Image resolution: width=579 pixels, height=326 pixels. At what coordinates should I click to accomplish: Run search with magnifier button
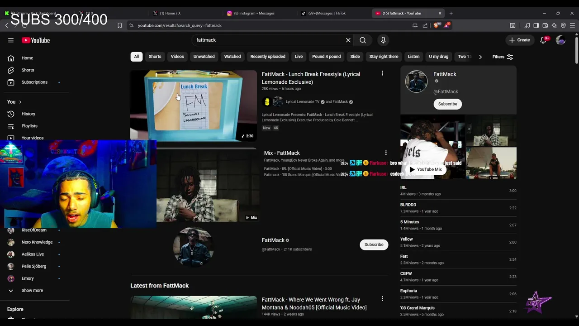pos(363,40)
